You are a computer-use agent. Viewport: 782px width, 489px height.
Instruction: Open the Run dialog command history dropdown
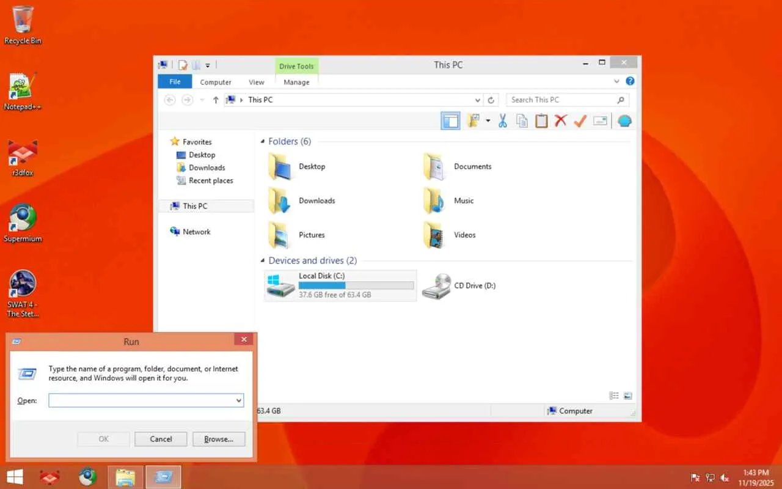coord(239,400)
